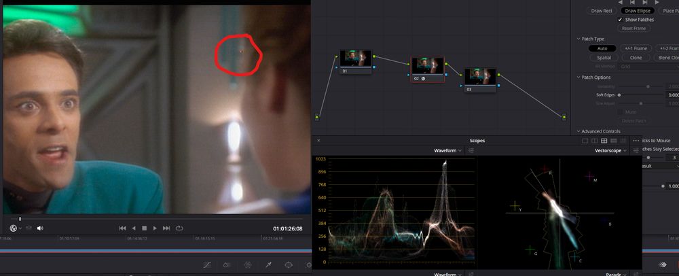Viewport: 679px width, 276px height.
Task: Open the top Waveform scope settings
Action: [471, 150]
